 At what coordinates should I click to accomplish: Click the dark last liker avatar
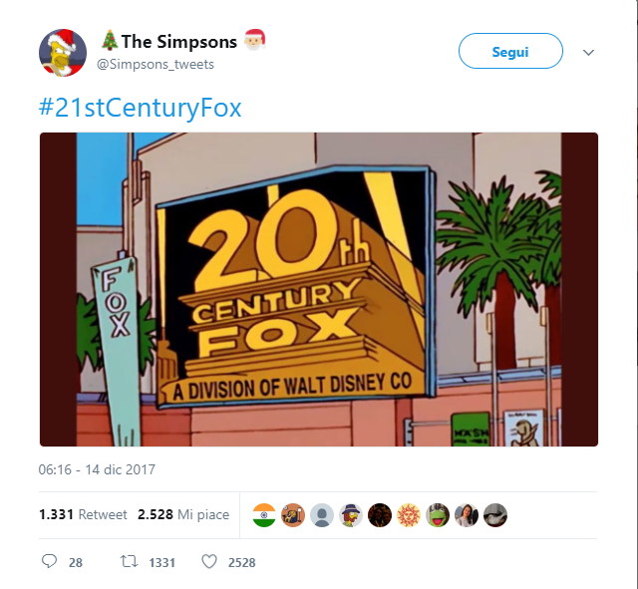click(495, 515)
